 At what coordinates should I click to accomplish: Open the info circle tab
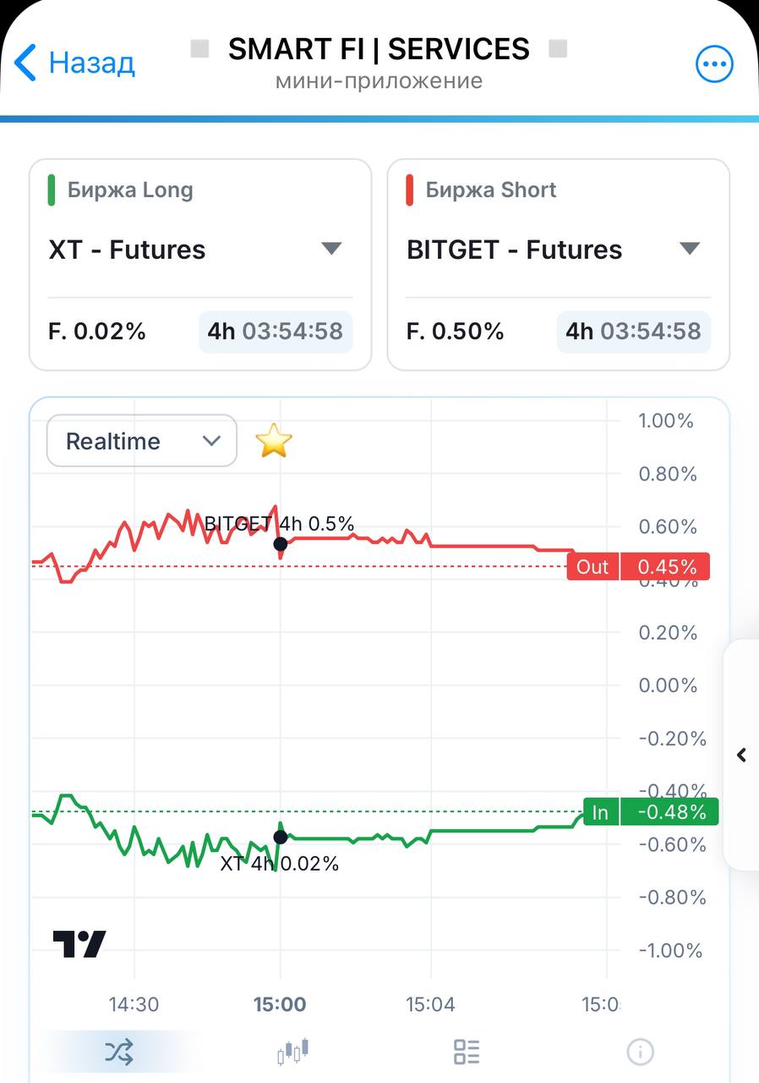pos(640,1052)
